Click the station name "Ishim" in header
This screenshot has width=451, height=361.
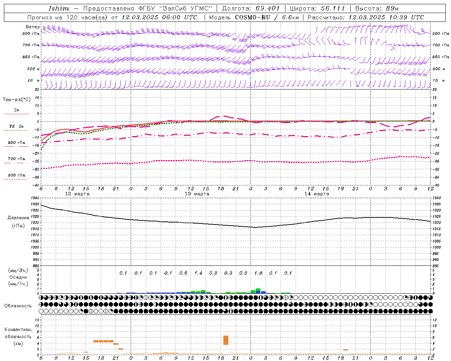click(x=58, y=8)
